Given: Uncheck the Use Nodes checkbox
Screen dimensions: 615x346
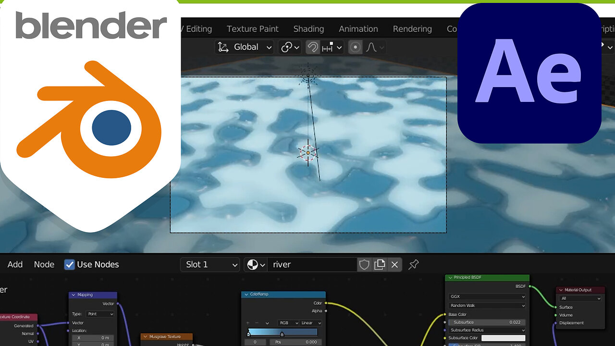Looking at the screenshot, I should point(70,265).
